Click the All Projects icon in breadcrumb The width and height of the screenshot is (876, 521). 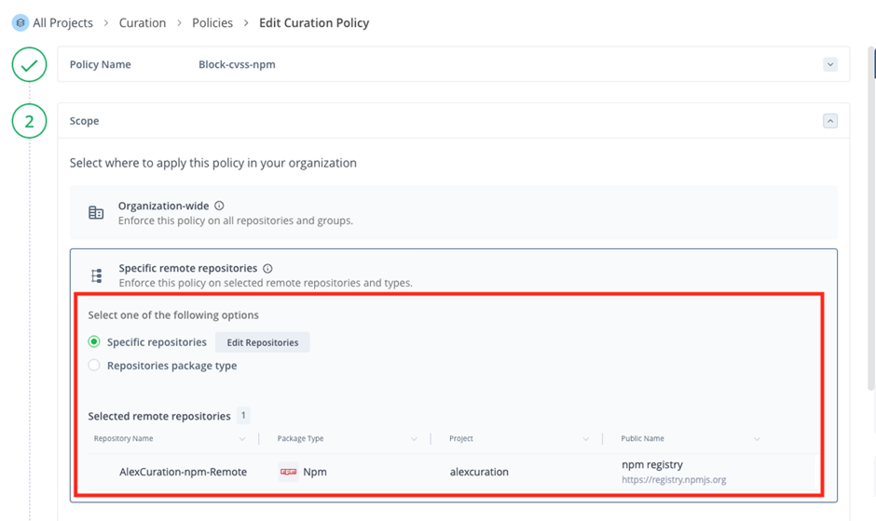[20, 22]
